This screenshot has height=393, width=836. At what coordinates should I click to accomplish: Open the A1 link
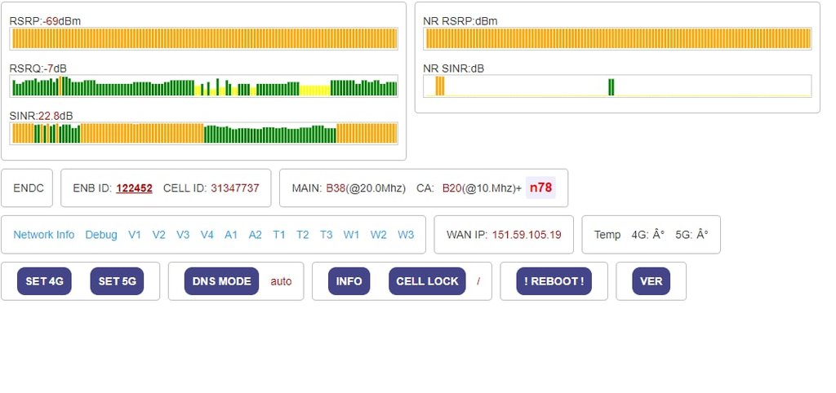231,234
